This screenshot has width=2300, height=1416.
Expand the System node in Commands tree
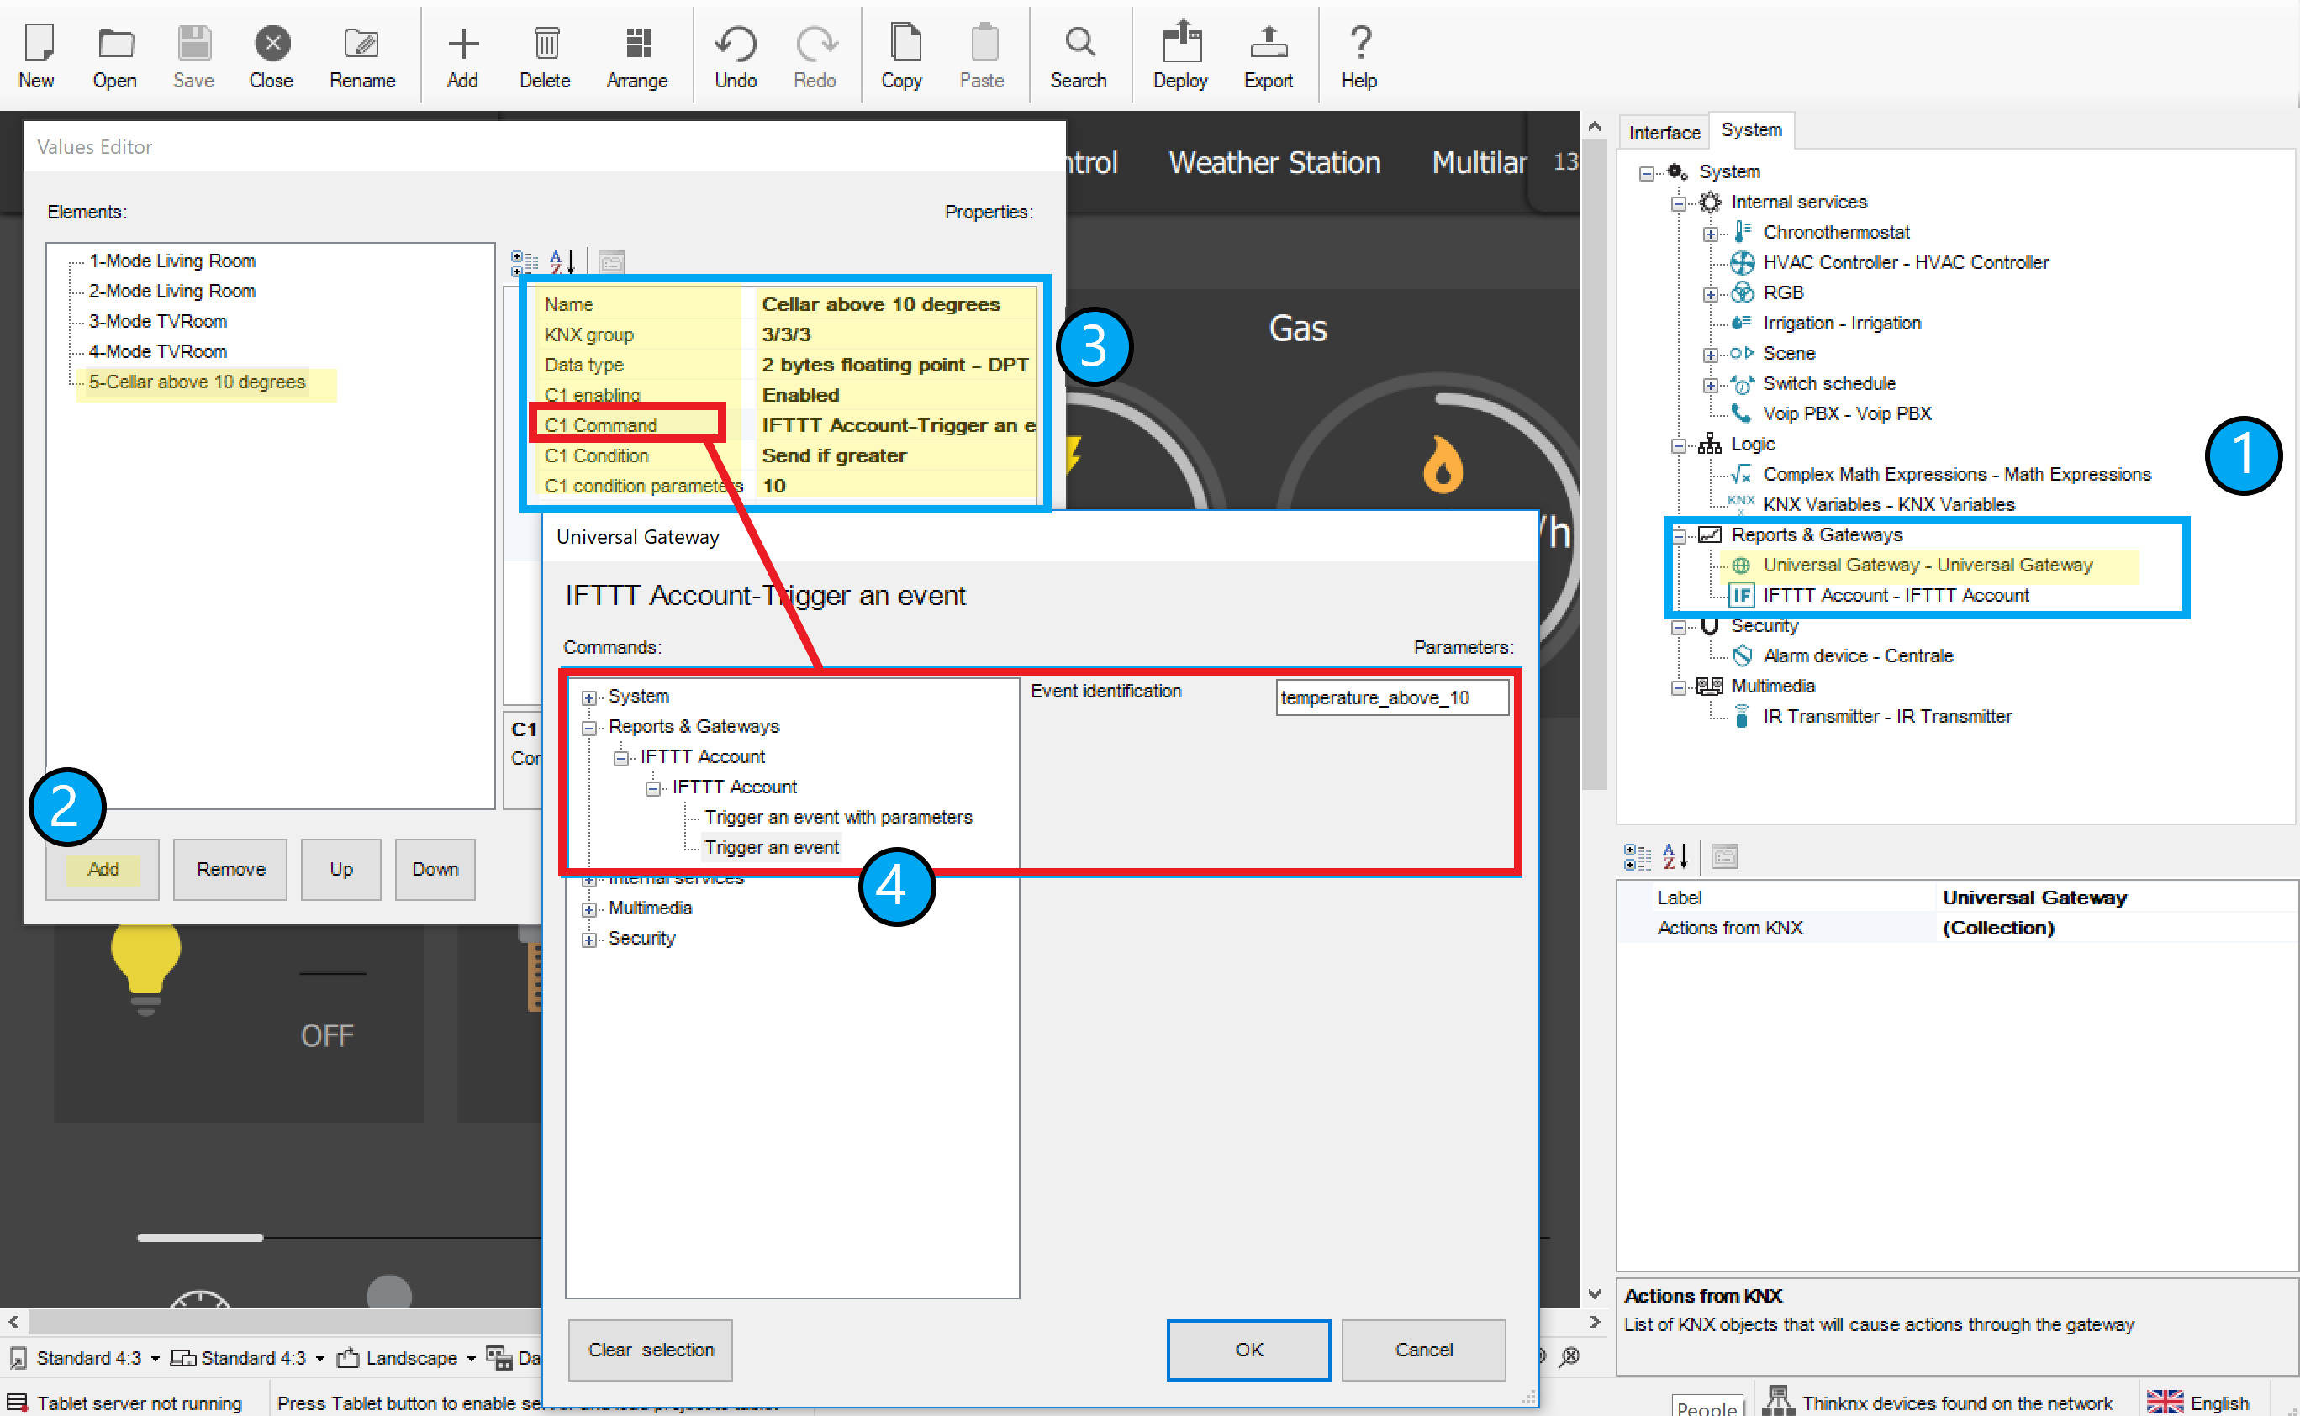click(589, 697)
